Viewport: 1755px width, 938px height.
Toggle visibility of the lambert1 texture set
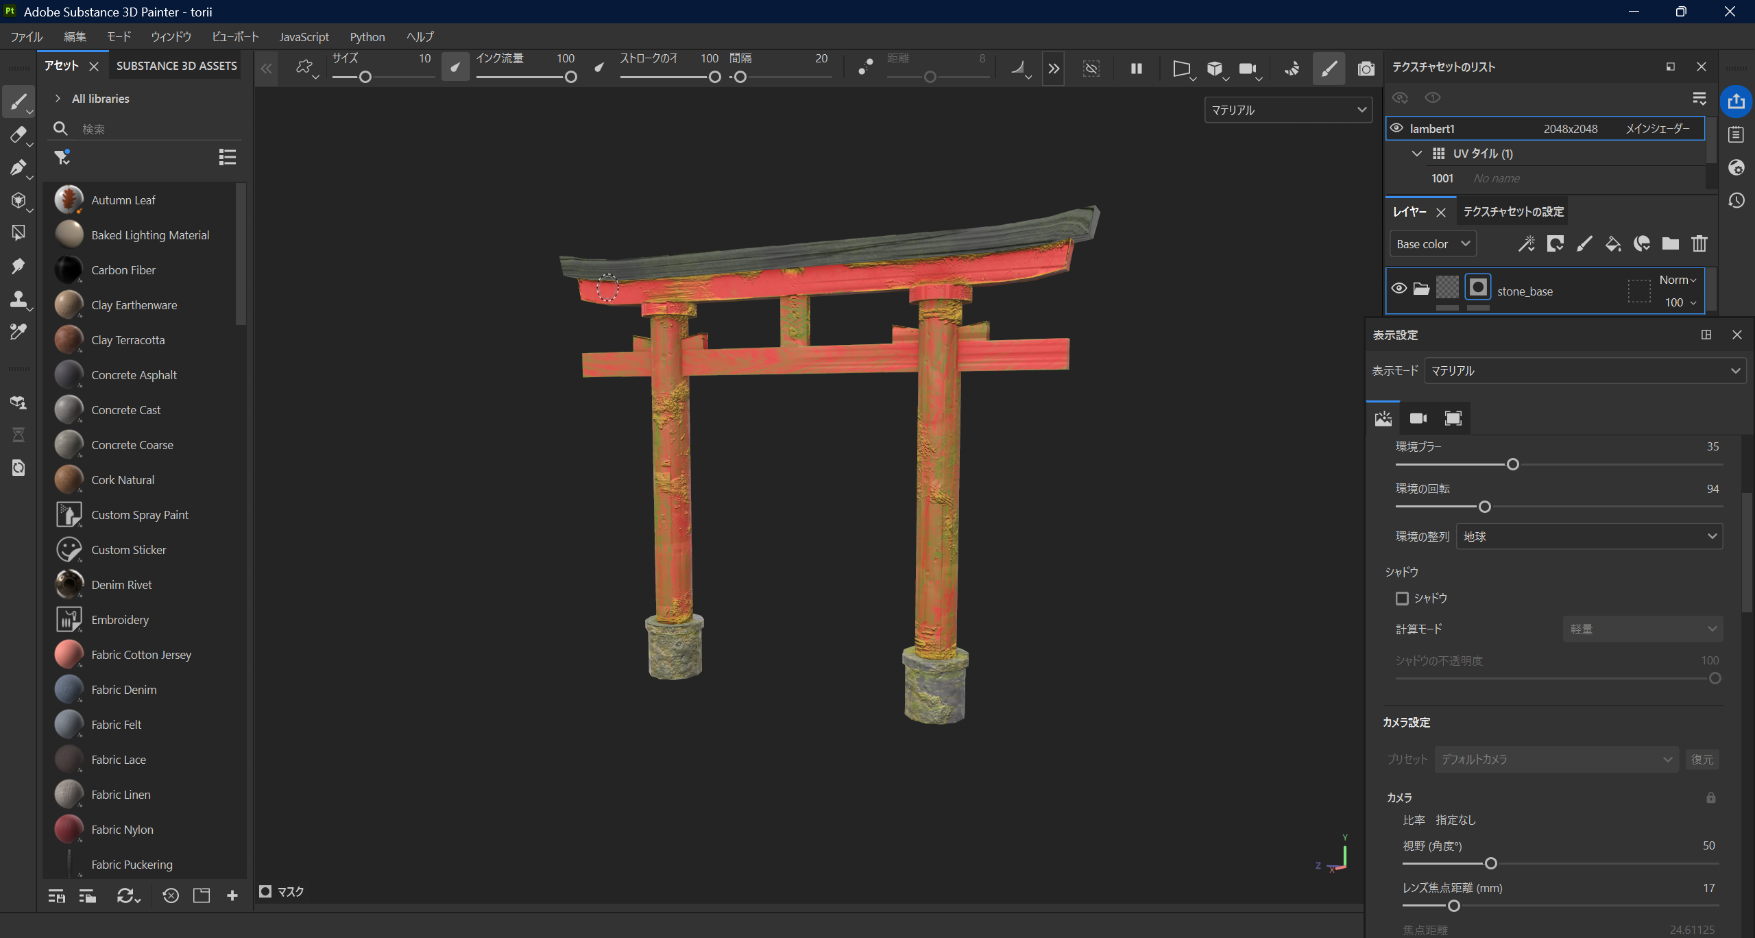point(1397,128)
